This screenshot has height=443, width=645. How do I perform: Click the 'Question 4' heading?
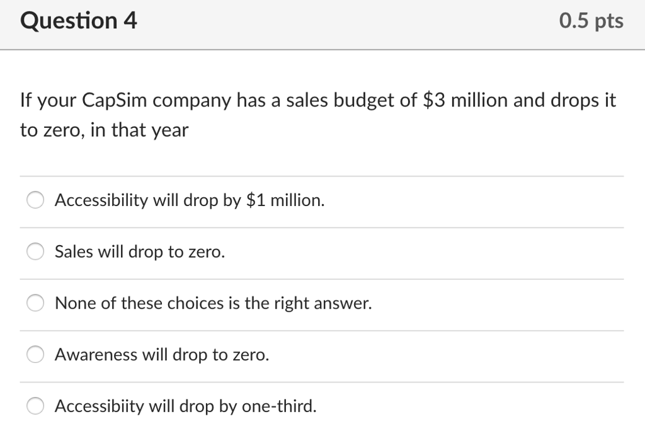[x=78, y=21]
